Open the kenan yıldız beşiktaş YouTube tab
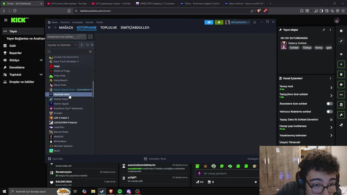 (x=66, y=4)
